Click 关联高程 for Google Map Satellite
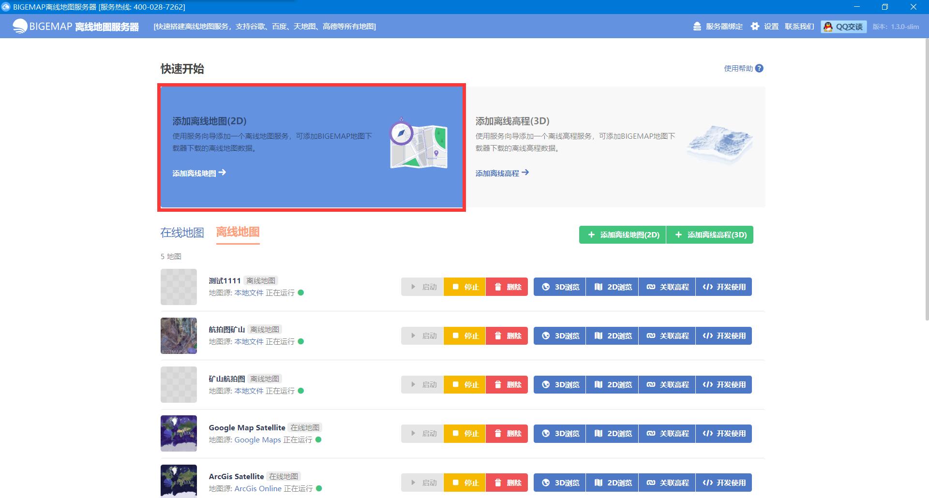This screenshot has width=929, height=498. [x=667, y=434]
